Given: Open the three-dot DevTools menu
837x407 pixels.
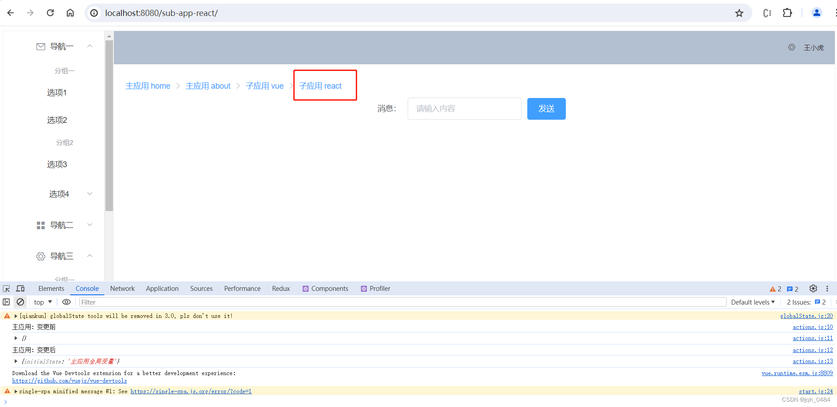Looking at the screenshot, I should 827,288.
